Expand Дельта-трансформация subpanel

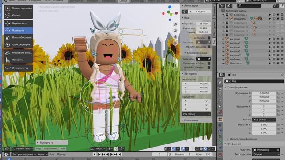coord(243,139)
